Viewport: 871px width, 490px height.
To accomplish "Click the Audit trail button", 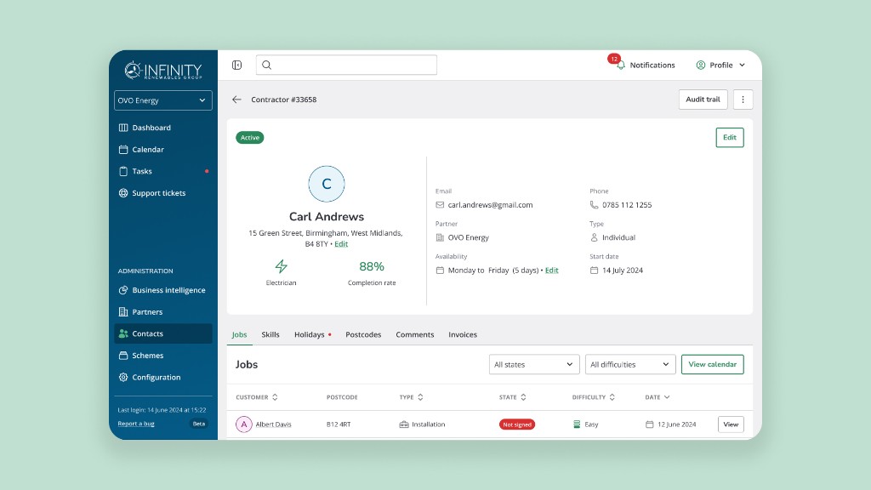I will tap(703, 100).
